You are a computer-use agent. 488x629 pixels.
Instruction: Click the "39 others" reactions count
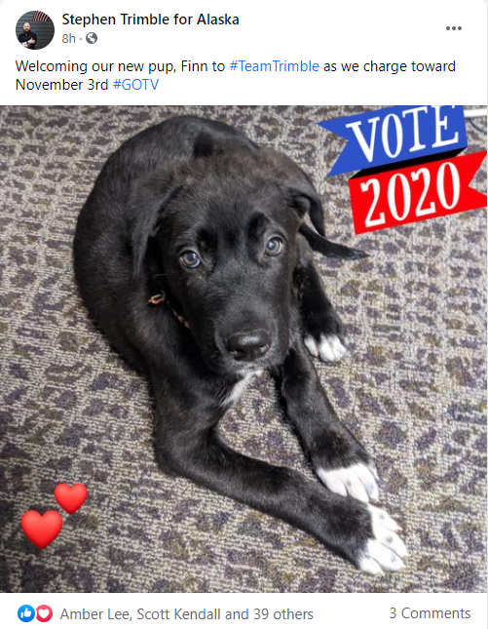tap(283, 613)
